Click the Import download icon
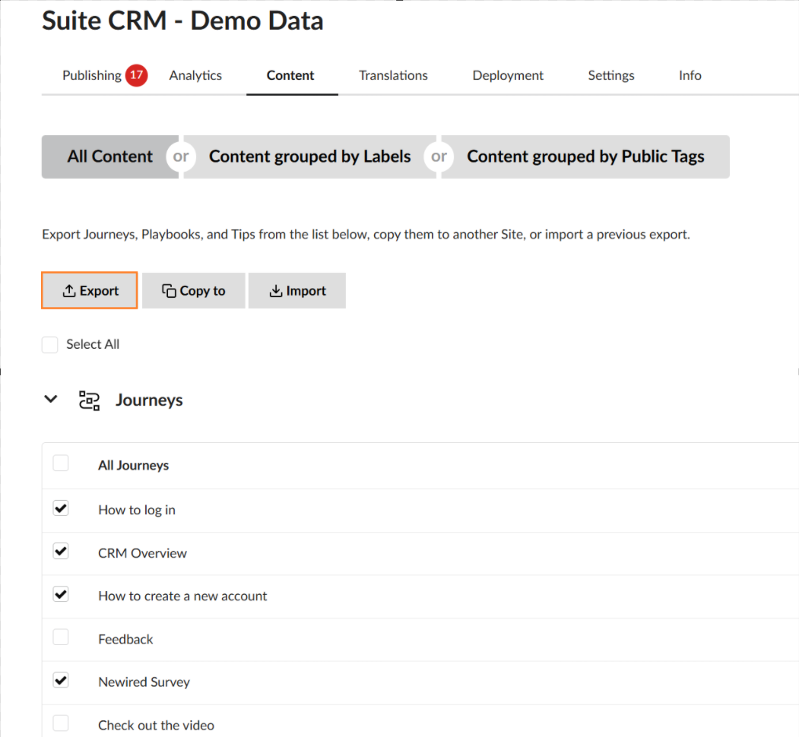Image resolution: width=799 pixels, height=737 pixels. point(275,291)
